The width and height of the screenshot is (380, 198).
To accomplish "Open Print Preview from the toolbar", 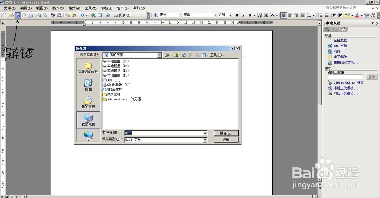I will (x=45, y=15).
